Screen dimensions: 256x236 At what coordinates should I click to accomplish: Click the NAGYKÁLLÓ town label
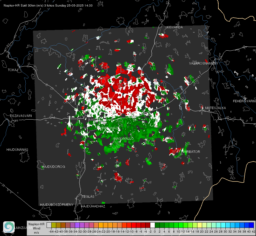[x=124, y=138]
